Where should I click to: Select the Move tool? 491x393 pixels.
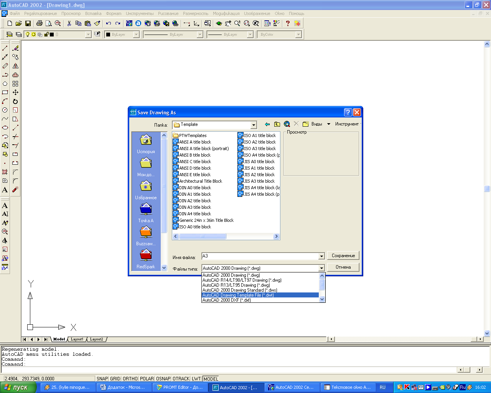point(15,92)
